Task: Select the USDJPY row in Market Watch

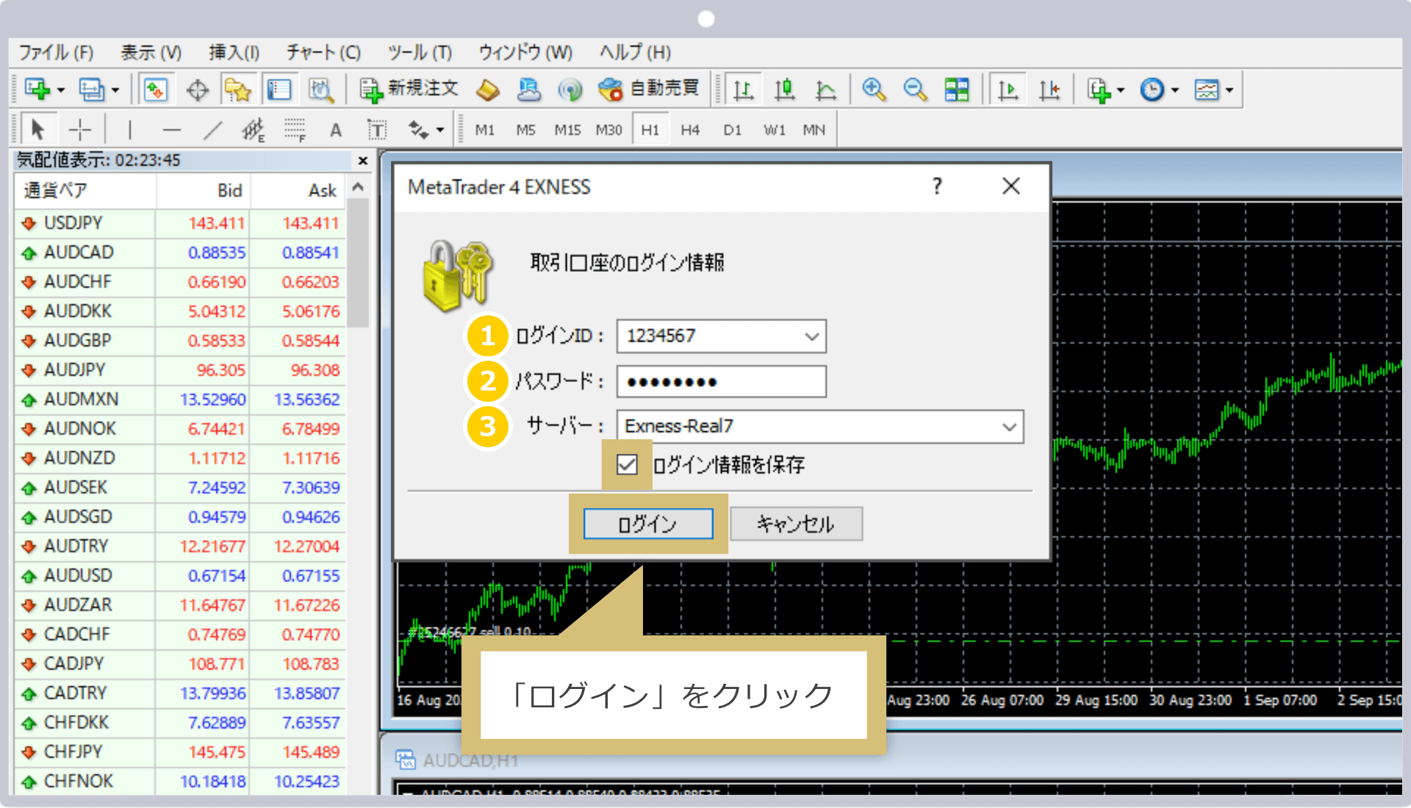Action: point(180,223)
